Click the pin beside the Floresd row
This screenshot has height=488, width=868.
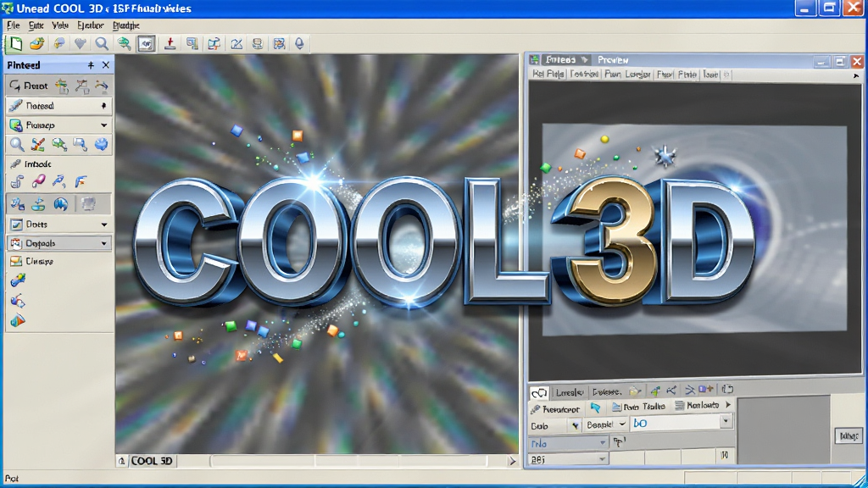tap(103, 106)
